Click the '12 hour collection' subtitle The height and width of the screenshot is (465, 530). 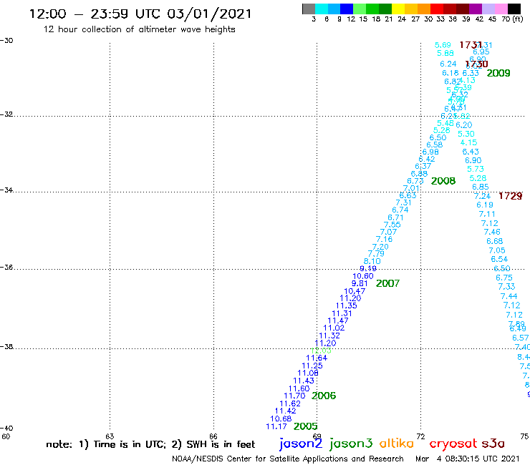coord(139,29)
